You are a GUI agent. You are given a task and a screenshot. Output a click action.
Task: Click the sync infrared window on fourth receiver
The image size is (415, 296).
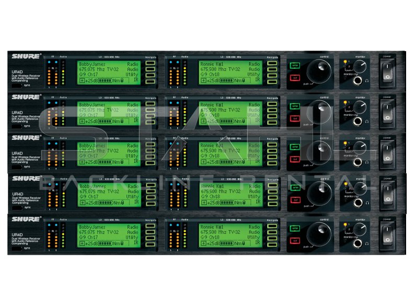(x=17, y=208)
